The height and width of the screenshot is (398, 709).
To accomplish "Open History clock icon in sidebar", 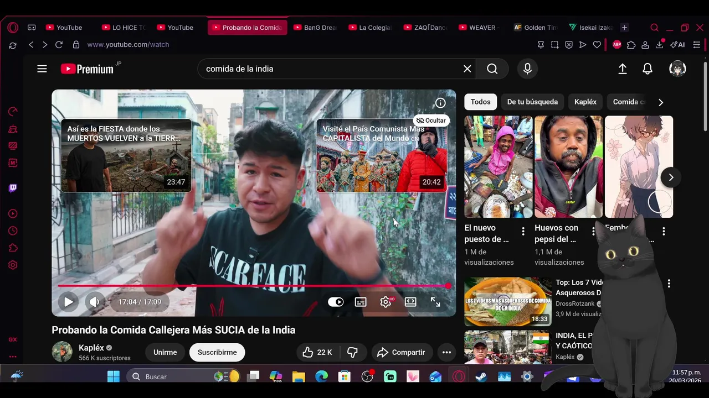I will point(13,231).
